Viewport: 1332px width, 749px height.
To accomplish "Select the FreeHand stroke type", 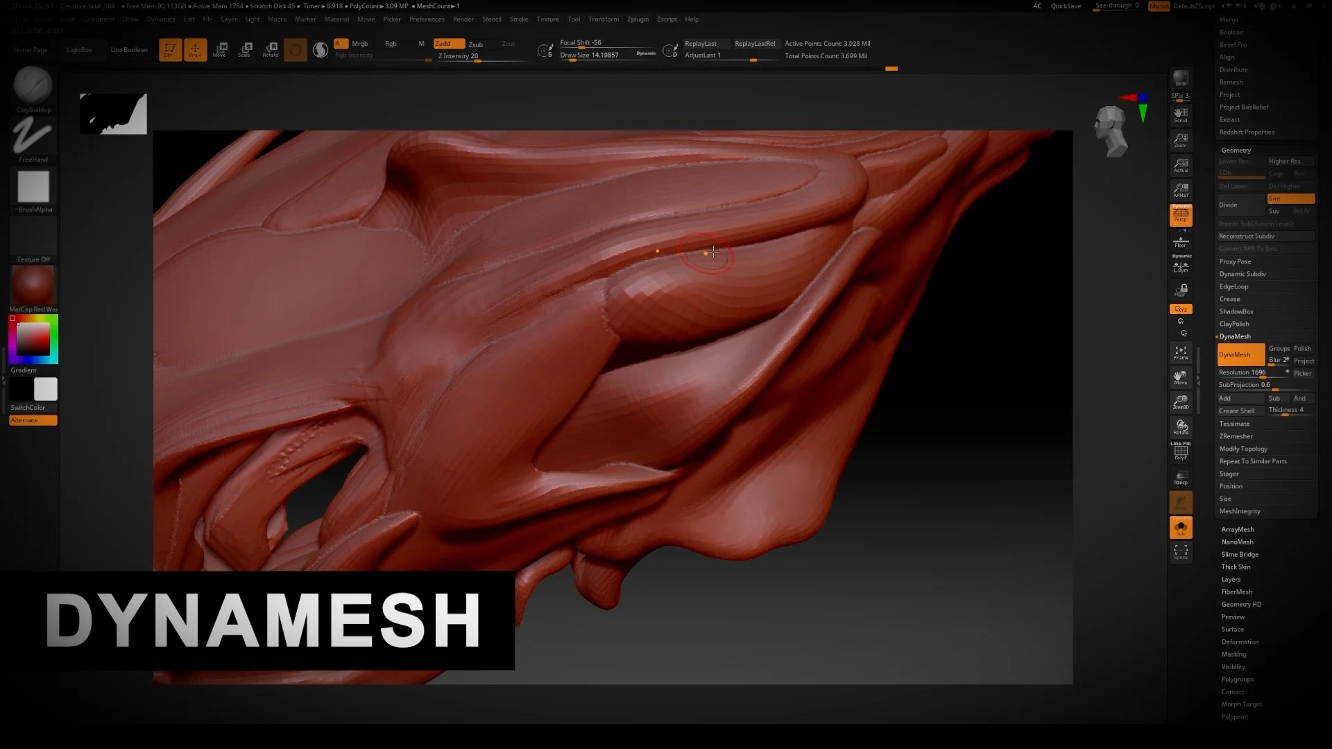I will [x=32, y=137].
